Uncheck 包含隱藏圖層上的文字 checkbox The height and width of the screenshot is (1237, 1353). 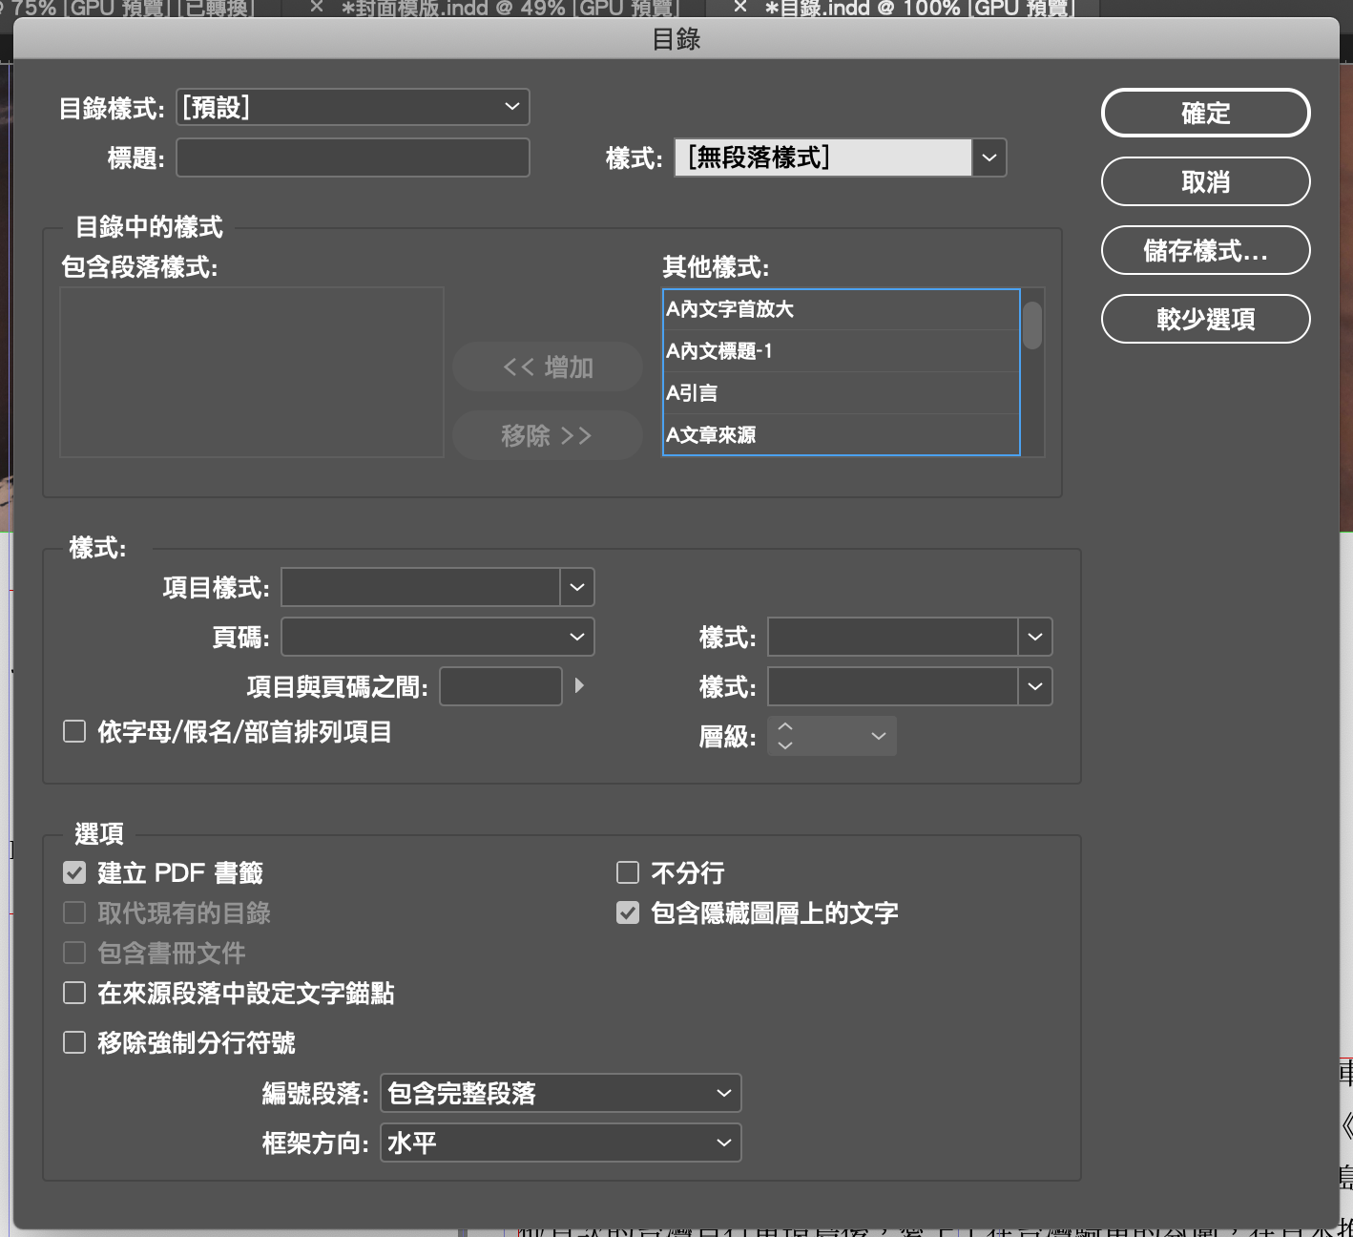tap(628, 912)
